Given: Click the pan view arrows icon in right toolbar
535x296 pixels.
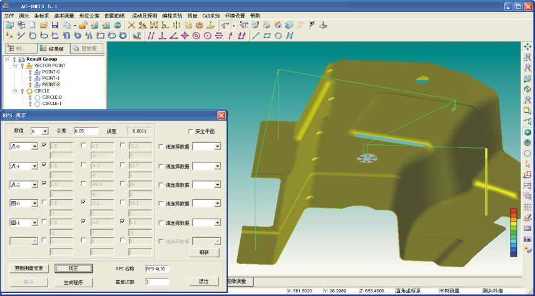Looking at the screenshot, I should click(527, 46).
